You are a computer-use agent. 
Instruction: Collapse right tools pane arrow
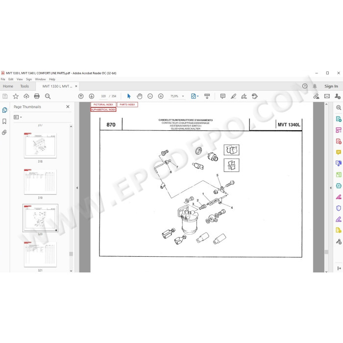click(x=331, y=188)
